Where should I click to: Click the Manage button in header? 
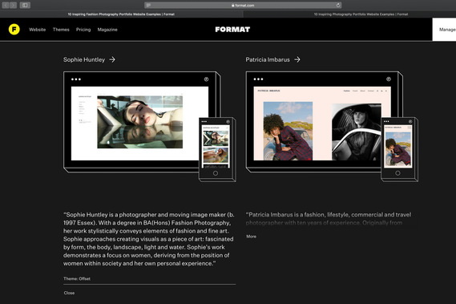pyautogui.click(x=444, y=30)
